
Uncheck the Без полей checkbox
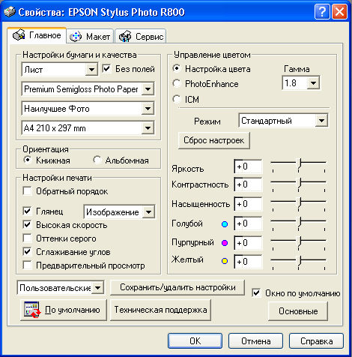tap(106, 68)
